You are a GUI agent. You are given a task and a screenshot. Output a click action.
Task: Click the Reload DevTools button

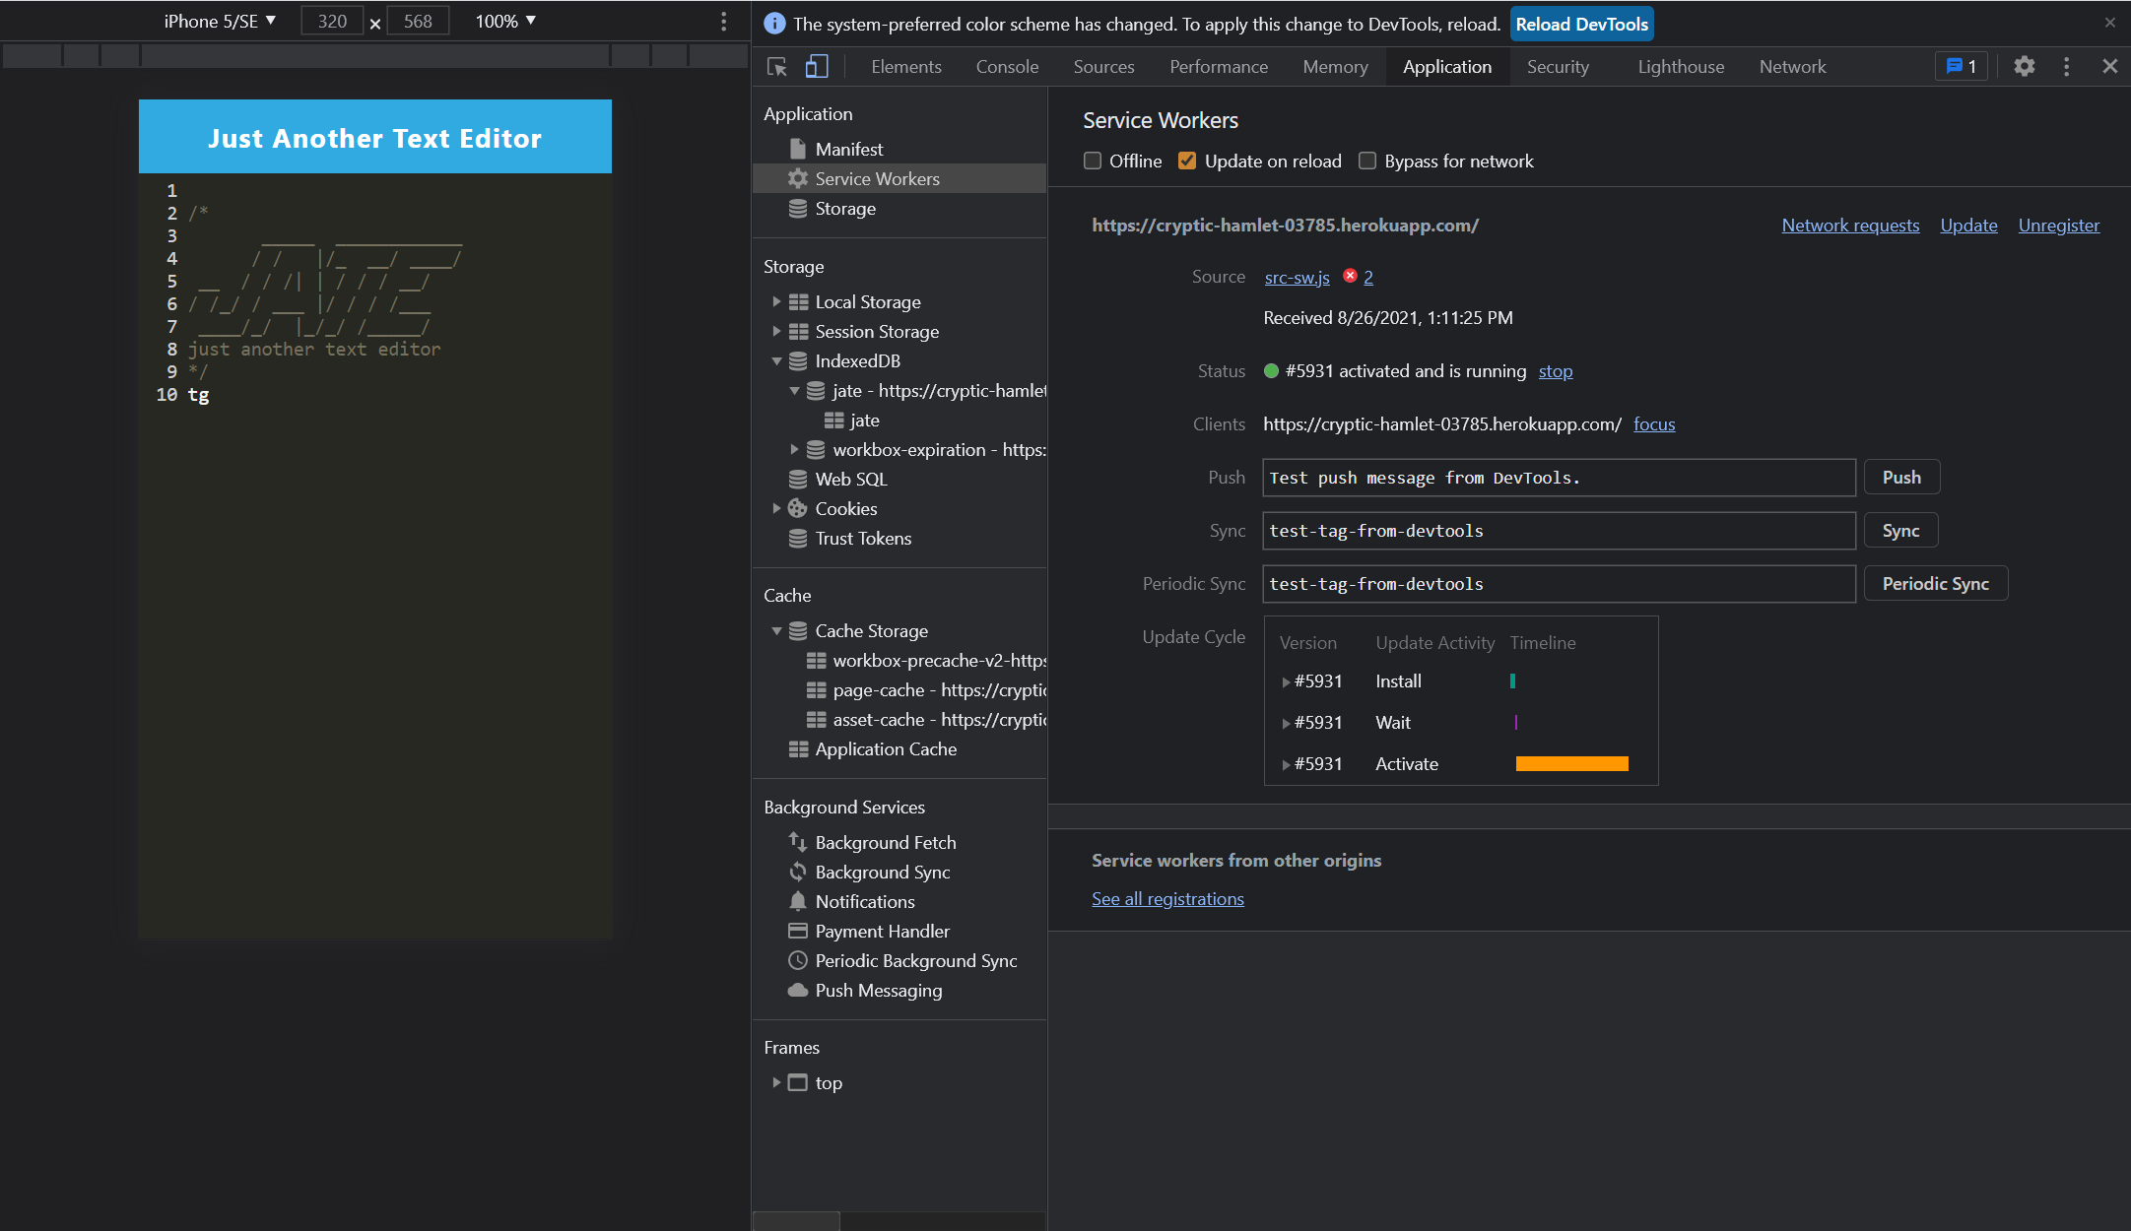pos(1581,23)
